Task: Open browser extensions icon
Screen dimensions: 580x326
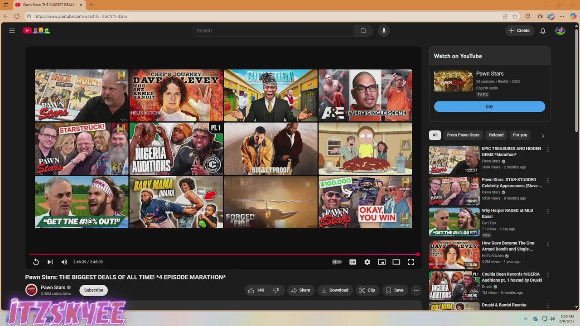Action: point(528,16)
